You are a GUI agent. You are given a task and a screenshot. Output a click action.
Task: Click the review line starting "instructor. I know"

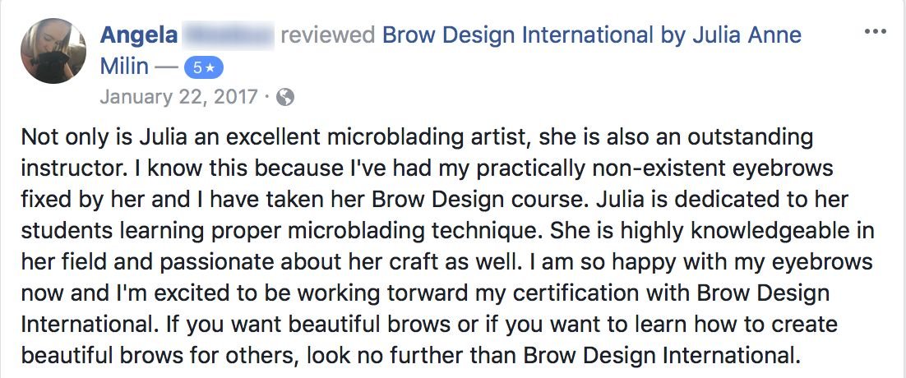[428, 168]
